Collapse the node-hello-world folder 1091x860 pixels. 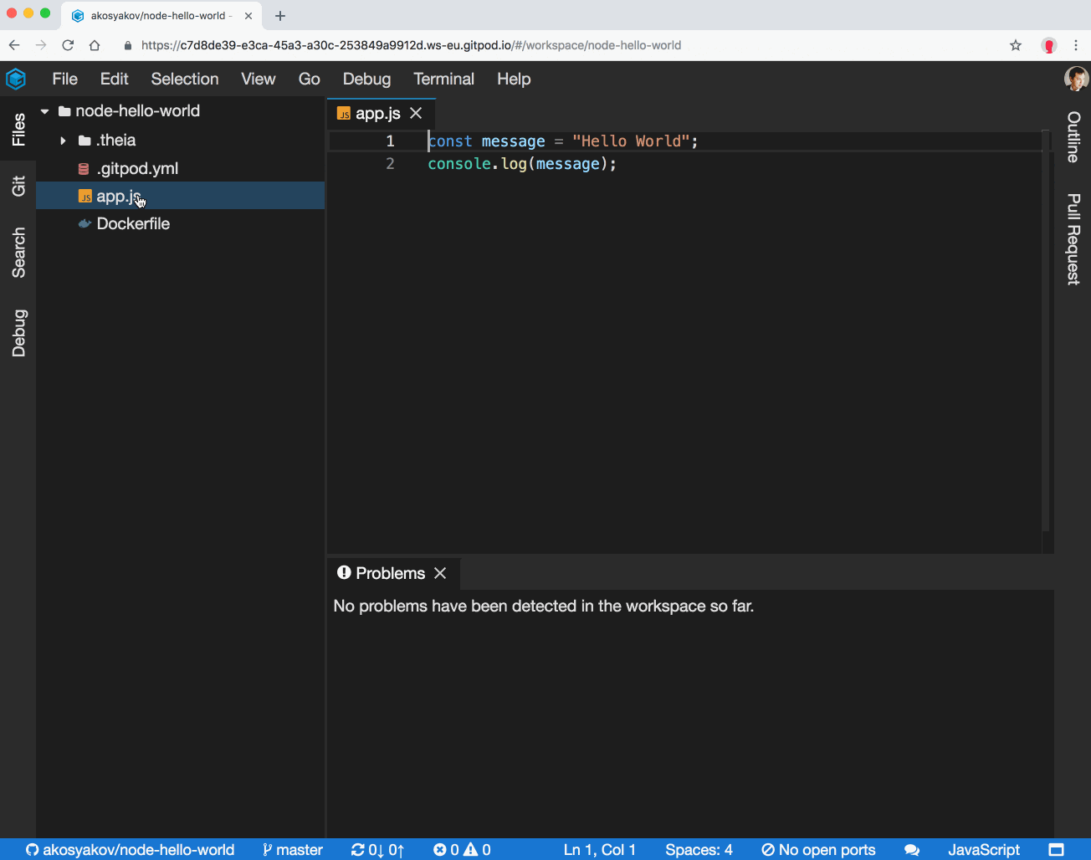(x=44, y=110)
